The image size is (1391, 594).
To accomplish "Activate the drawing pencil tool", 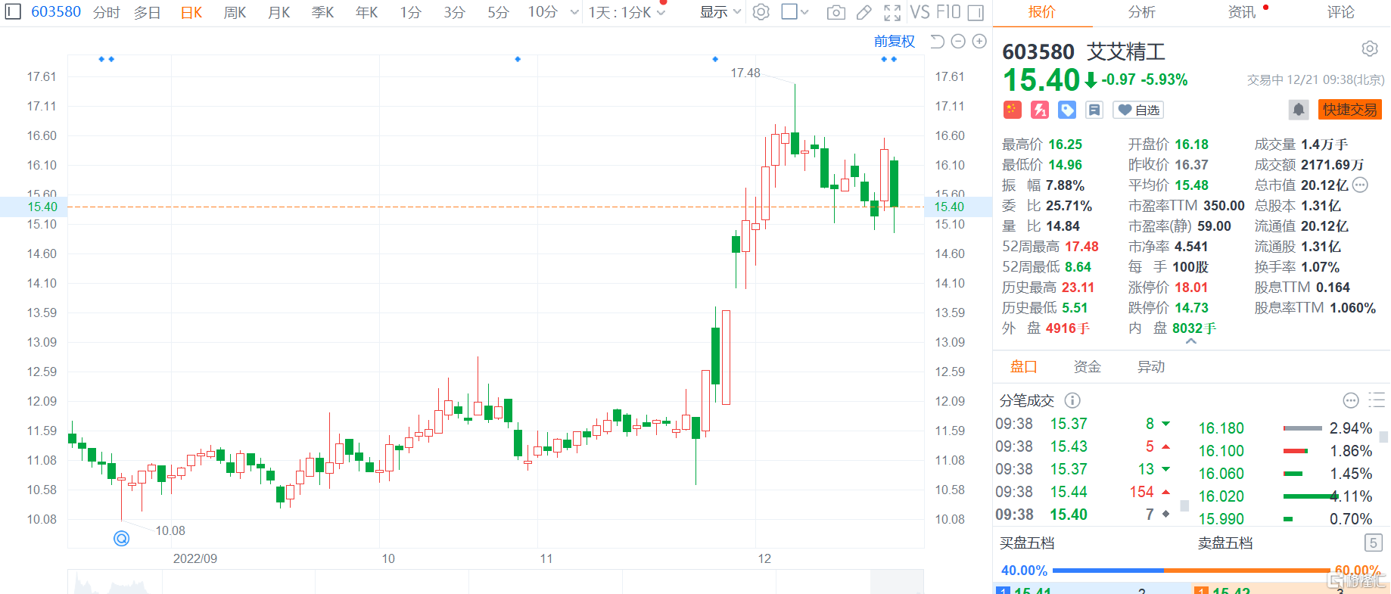I will 864,12.
